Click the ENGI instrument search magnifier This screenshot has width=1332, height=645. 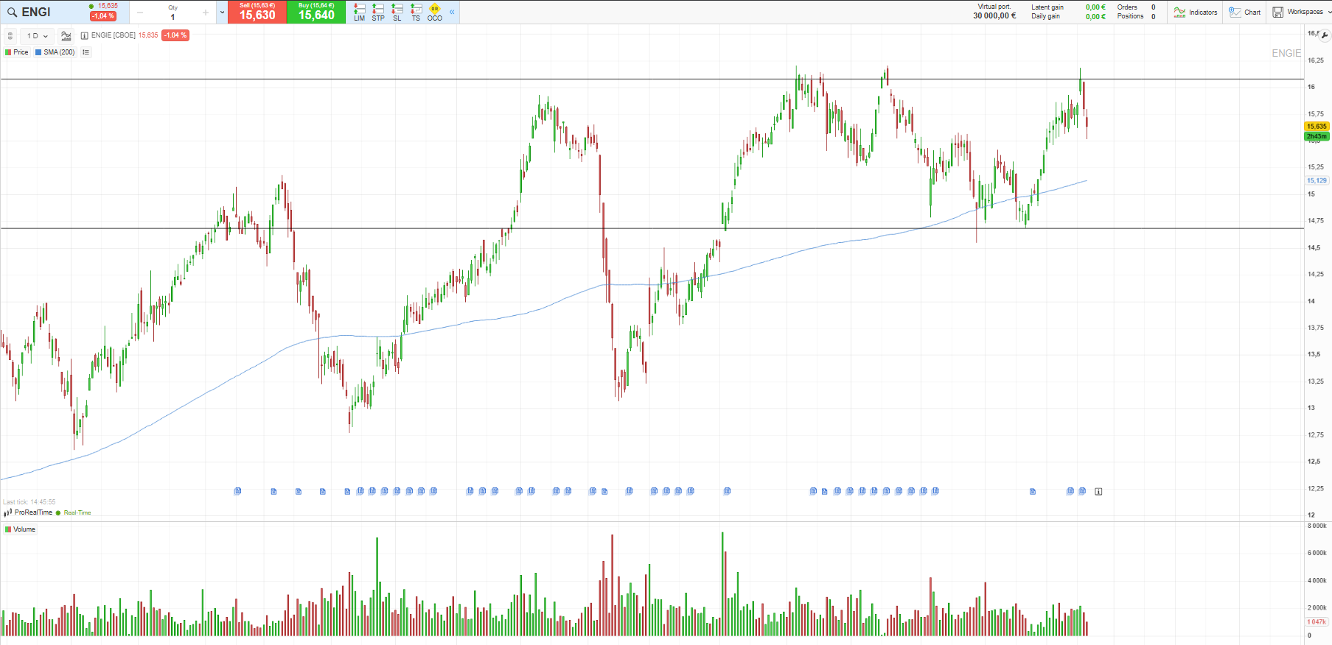12,13
